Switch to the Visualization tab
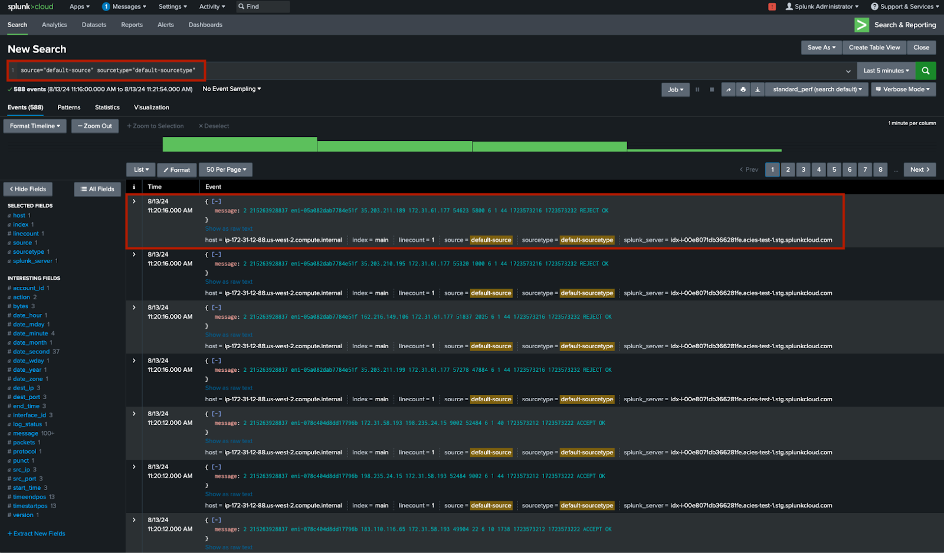944x553 pixels. pyautogui.click(x=151, y=107)
